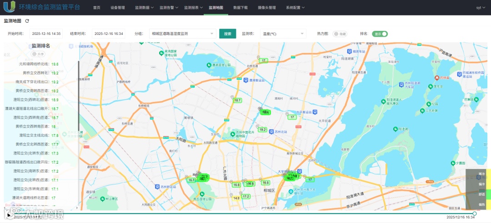Click the 漕湖客运站 bus icon
Viewport: 491px width, 223px height.
pos(246,80)
